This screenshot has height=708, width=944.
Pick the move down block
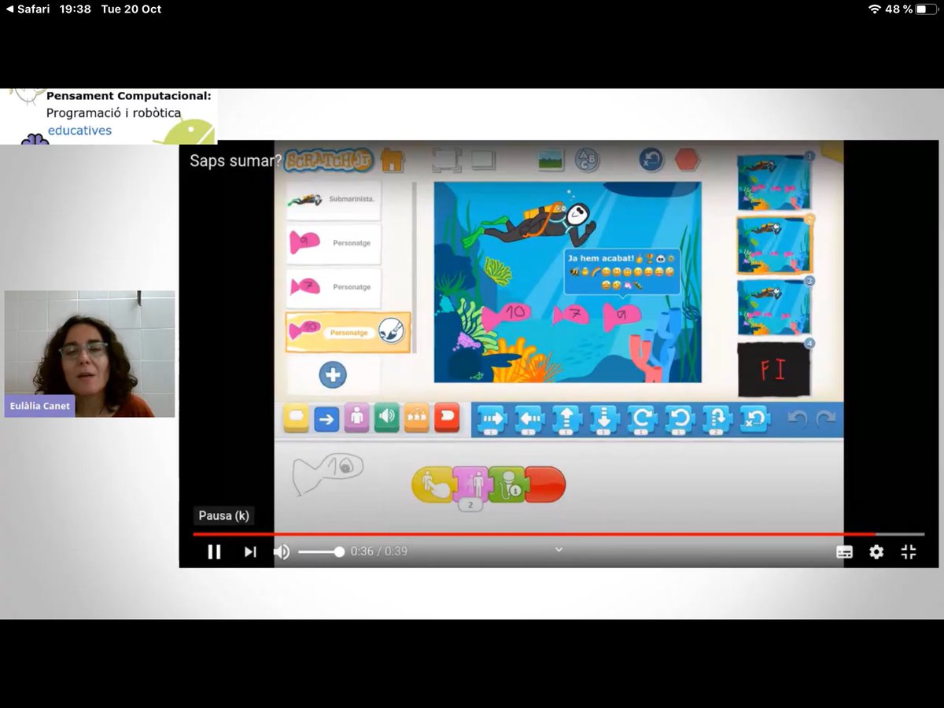click(604, 420)
